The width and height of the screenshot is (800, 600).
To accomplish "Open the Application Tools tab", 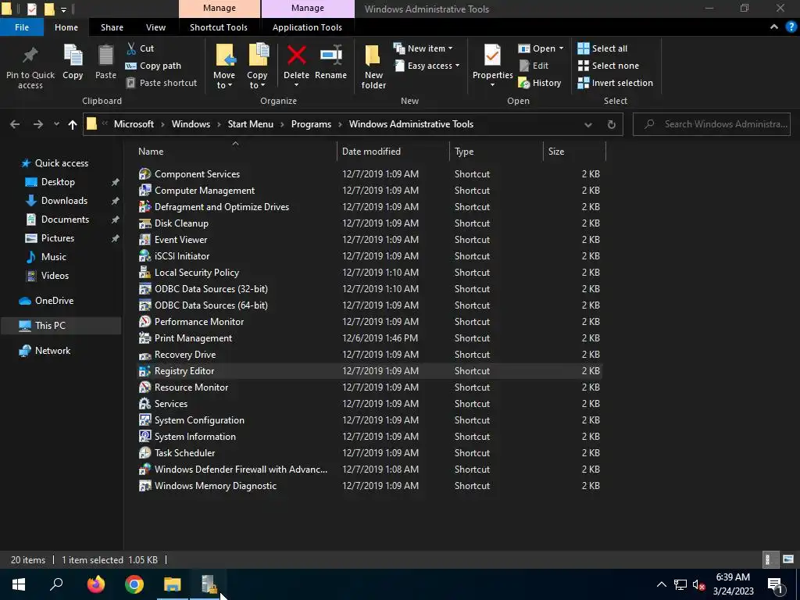I will pyautogui.click(x=307, y=27).
